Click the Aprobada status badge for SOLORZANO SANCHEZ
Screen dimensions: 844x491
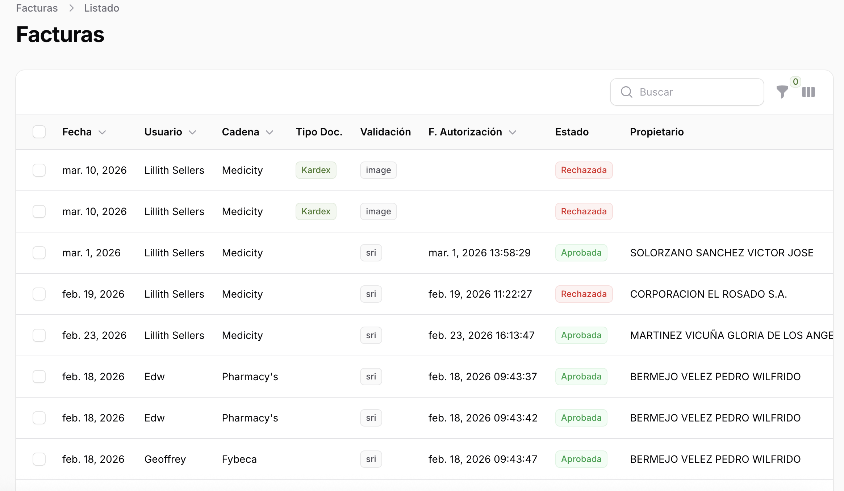point(581,253)
